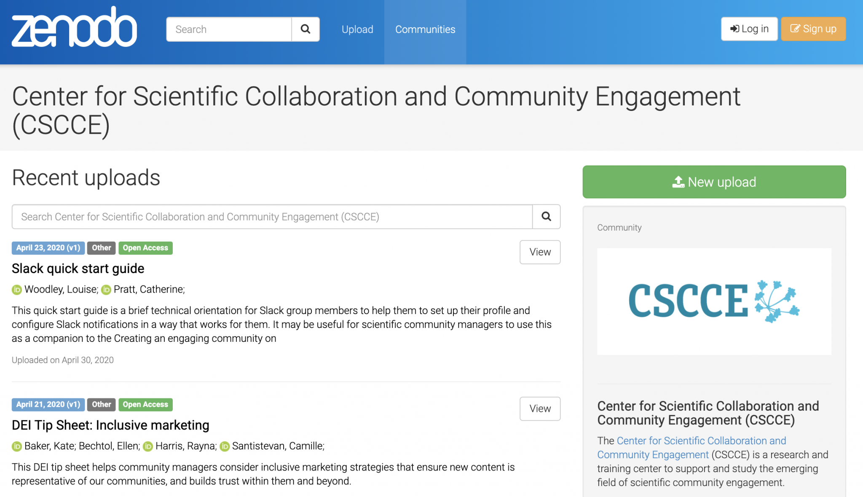
Task: Click the ORCID icon beside Woodley, Louise
Action: point(16,290)
